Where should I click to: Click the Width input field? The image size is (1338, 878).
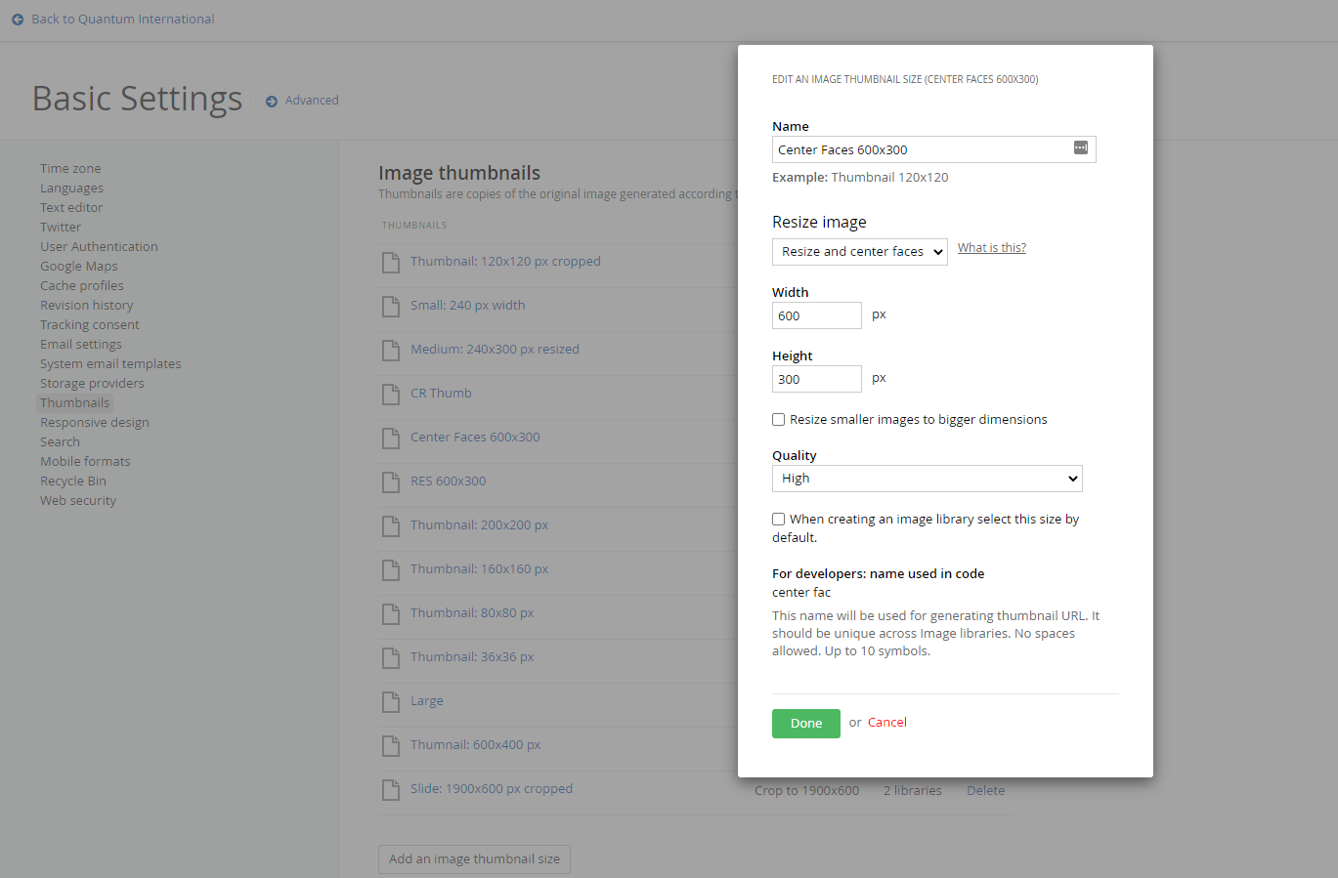click(816, 314)
